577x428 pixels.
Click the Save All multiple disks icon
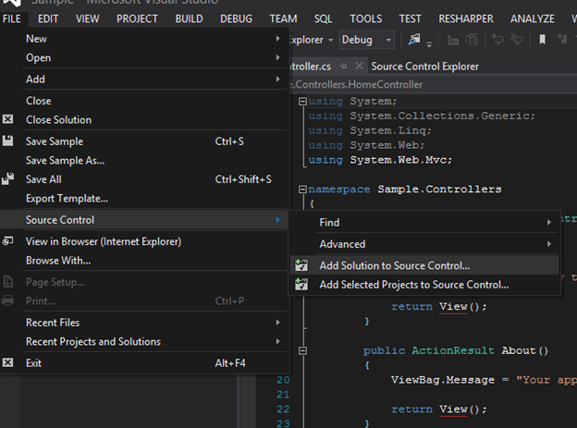(x=7, y=178)
